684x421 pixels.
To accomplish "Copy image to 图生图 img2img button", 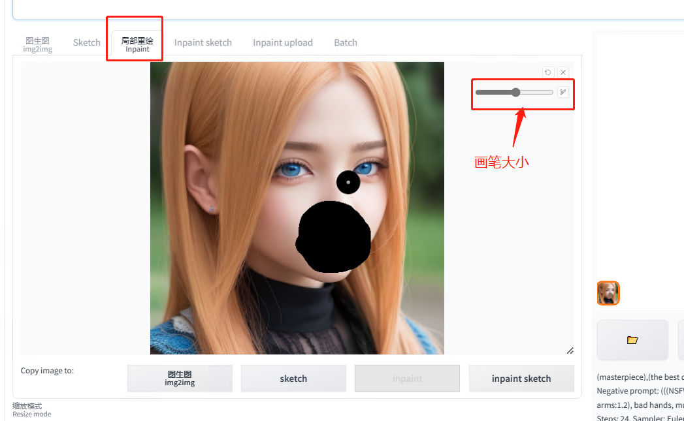I will [x=180, y=379].
